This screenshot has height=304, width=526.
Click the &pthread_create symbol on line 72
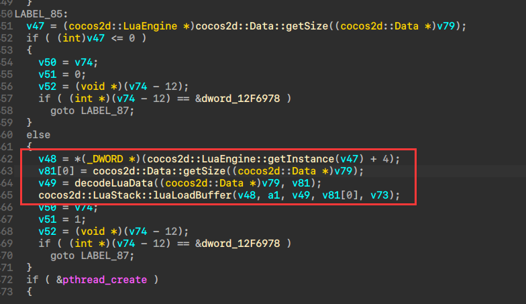[102, 280]
